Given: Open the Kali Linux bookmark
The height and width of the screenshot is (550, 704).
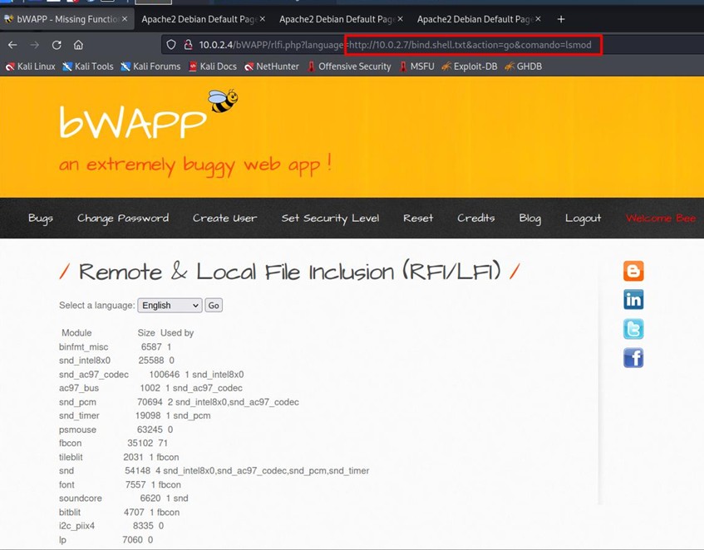Looking at the screenshot, I should pyautogui.click(x=30, y=66).
